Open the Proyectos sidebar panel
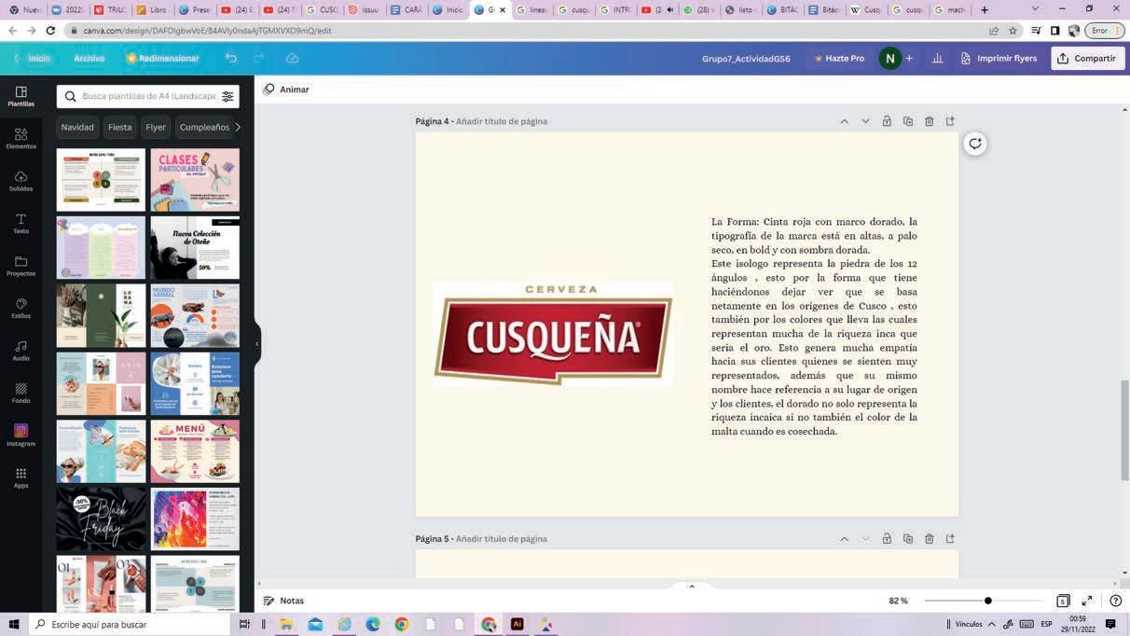This screenshot has width=1130, height=636. pyautogui.click(x=21, y=266)
